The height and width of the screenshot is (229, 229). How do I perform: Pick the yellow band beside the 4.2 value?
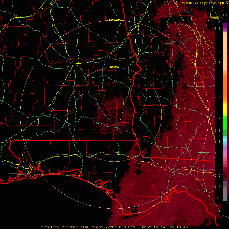(x=225, y=109)
